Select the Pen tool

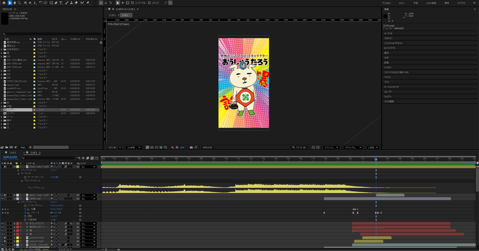56,3
